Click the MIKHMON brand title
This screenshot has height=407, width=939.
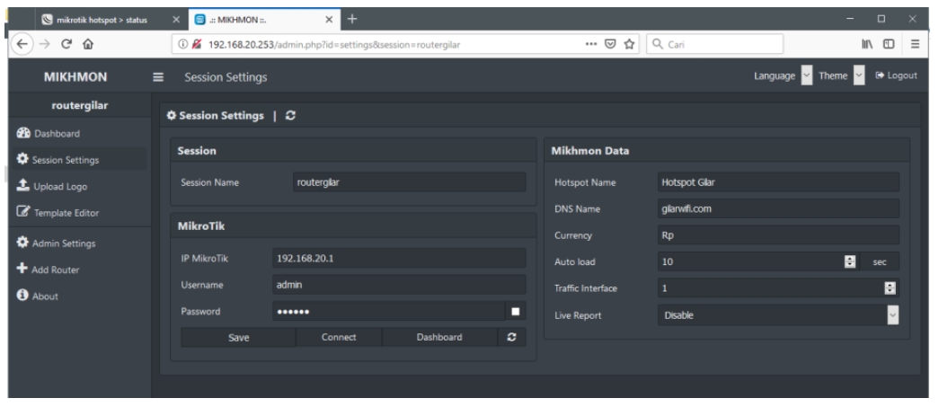coord(75,76)
